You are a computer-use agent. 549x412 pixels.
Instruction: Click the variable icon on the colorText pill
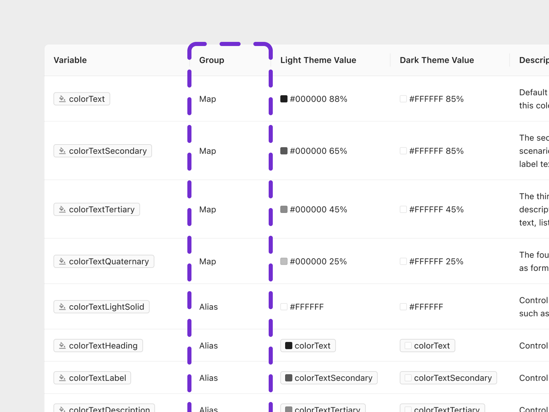[62, 99]
